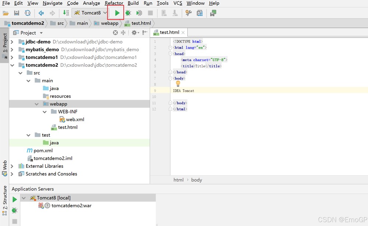Start the server in the Application Servers panel
The image size is (368, 226).
click(x=15, y=199)
